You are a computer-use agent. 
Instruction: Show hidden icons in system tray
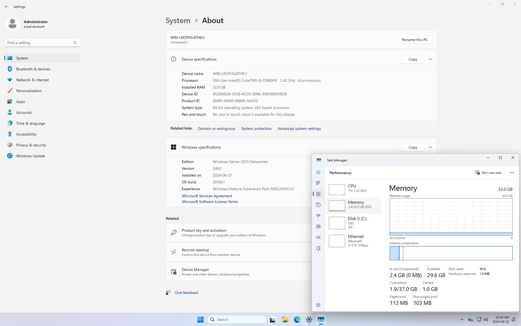tap(462, 319)
